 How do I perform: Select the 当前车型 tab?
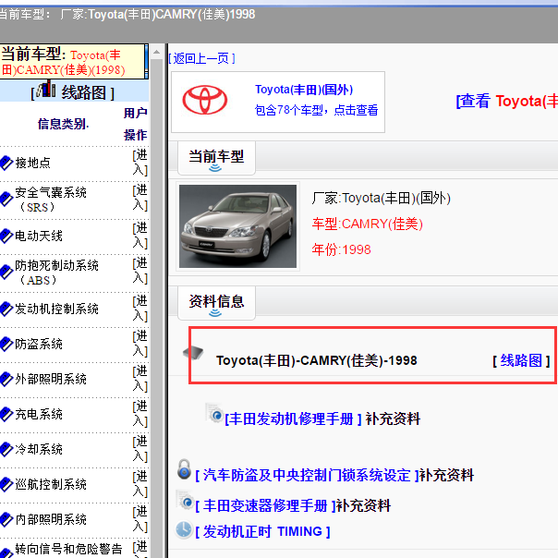pos(216,158)
